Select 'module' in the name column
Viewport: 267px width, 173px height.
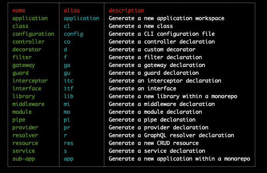[22, 112]
